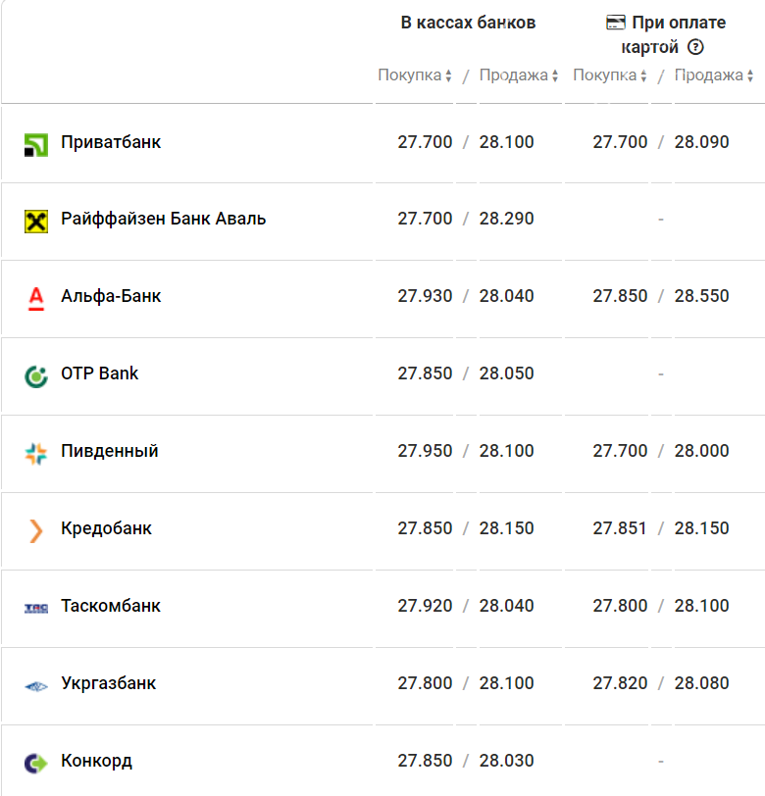Click Кредобанк card buy rate 27.851

[x=620, y=528]
